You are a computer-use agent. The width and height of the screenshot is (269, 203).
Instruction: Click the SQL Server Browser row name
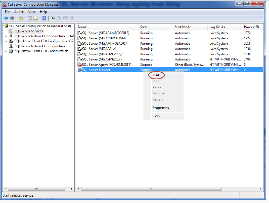coord(96,70)
